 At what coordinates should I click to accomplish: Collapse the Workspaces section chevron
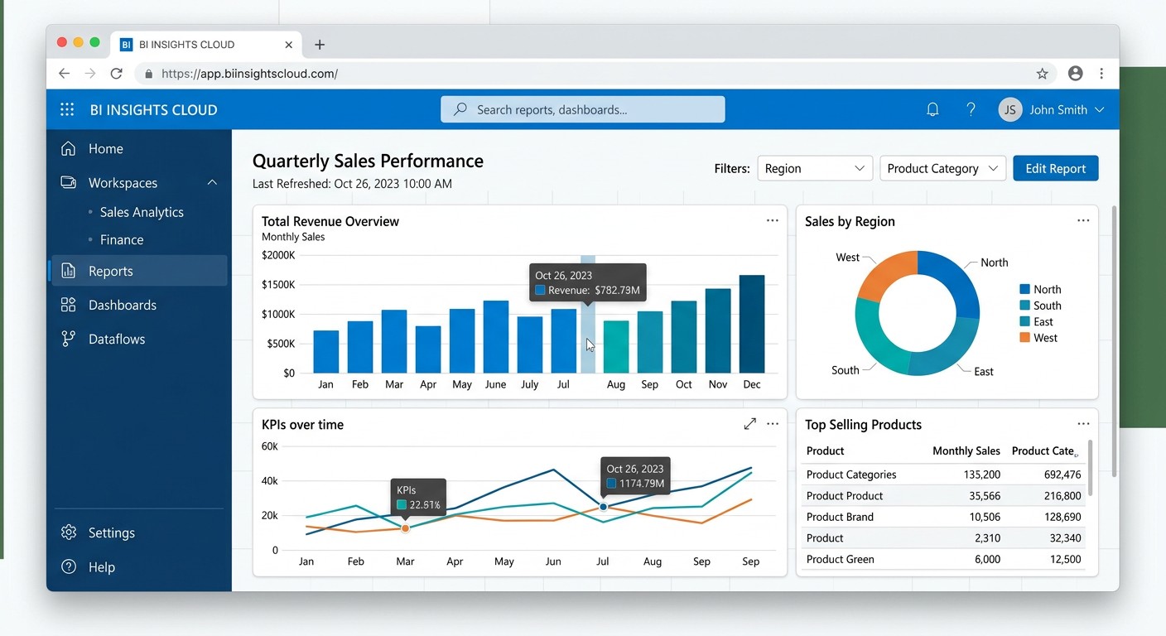pyautogui.click(x=212, y=182)
